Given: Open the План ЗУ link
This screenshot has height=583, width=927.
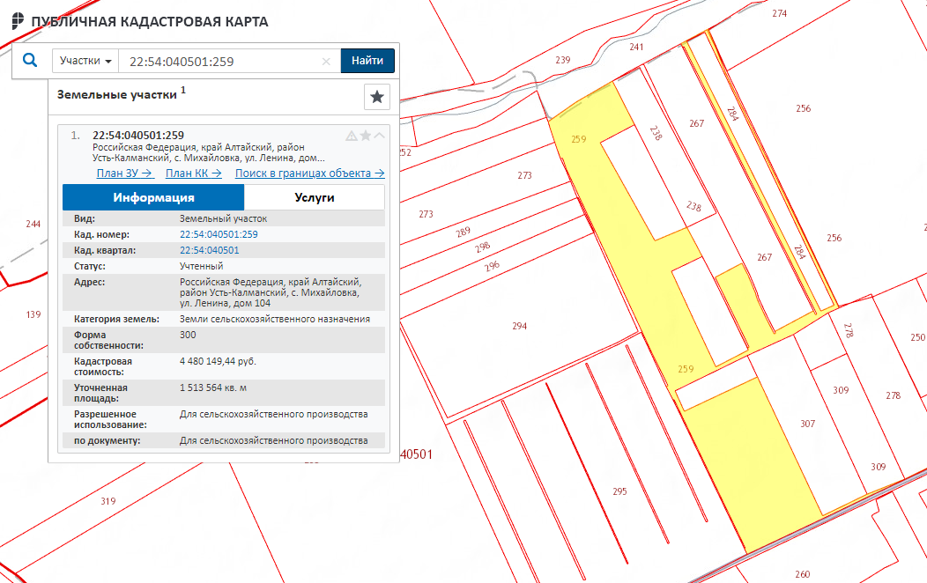Looking at the screenshot, I should coord(125,173).
